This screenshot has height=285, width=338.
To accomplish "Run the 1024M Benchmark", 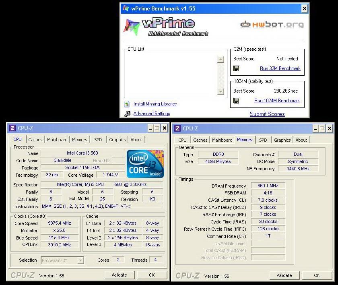I will 277,101.
